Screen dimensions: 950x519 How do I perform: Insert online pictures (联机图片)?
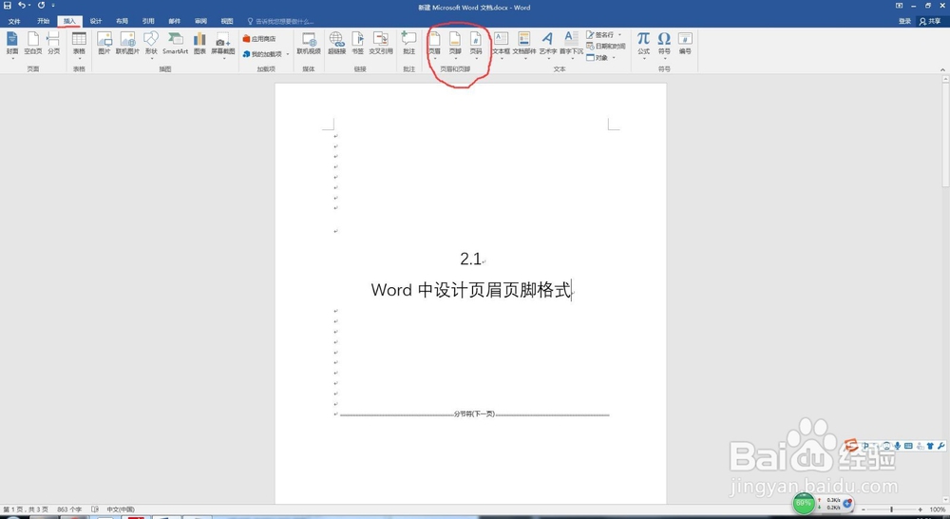coord(127,44)
